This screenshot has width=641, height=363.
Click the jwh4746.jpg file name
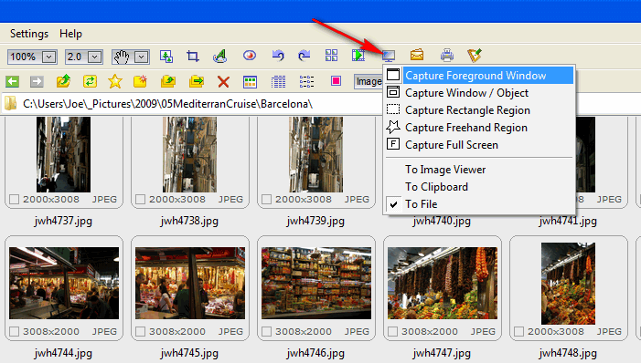[315, 353]
